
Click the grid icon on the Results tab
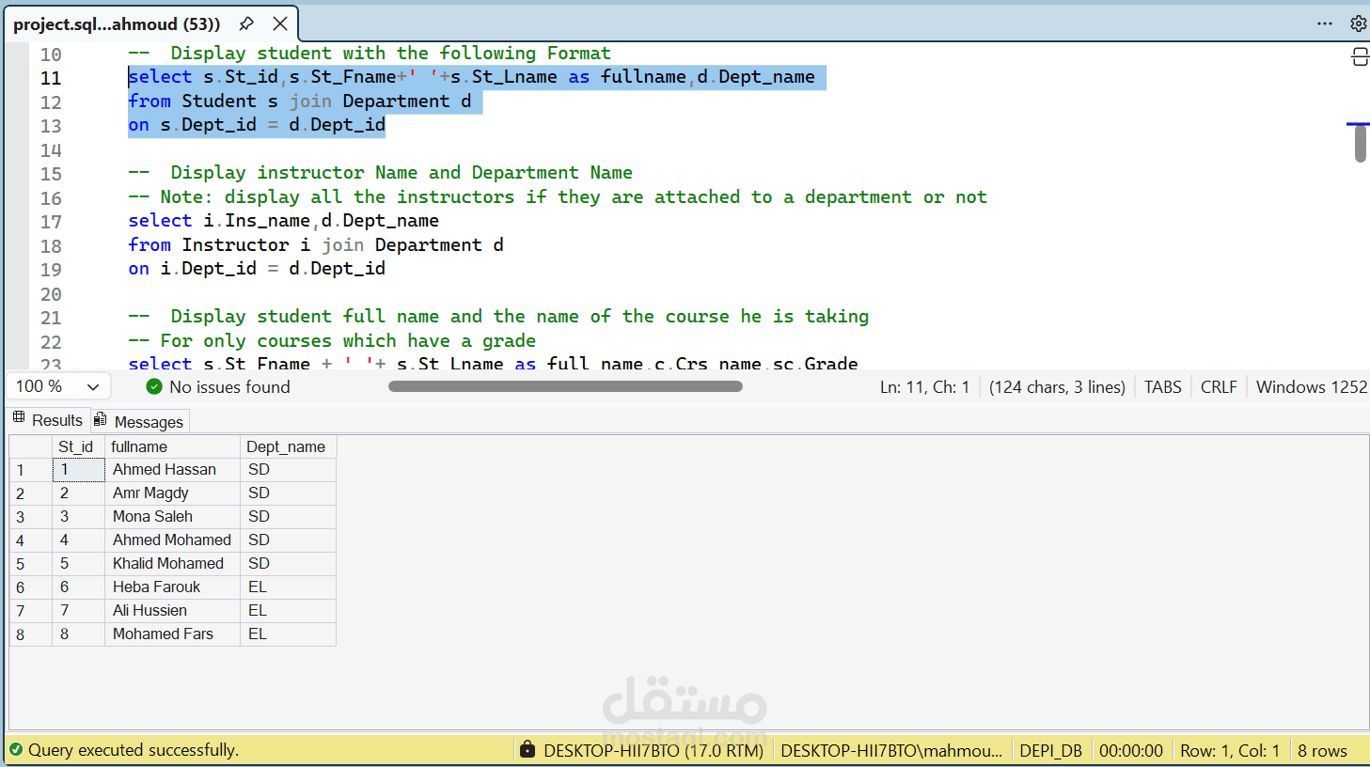[x=19, y=420]
